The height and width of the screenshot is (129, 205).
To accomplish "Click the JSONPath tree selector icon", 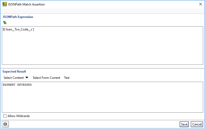I will [5, 23].
